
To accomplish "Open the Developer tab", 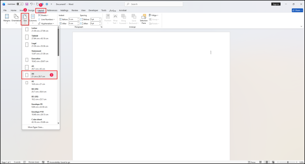I will click(x=93, y=10).
